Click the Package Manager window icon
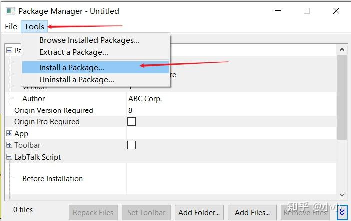The height and width of the screenshot is (221, 351). pos(10,11)
